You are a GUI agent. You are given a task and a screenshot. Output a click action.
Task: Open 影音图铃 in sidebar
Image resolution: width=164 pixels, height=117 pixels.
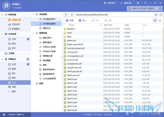pyautogui.click(x=14, y=29)
